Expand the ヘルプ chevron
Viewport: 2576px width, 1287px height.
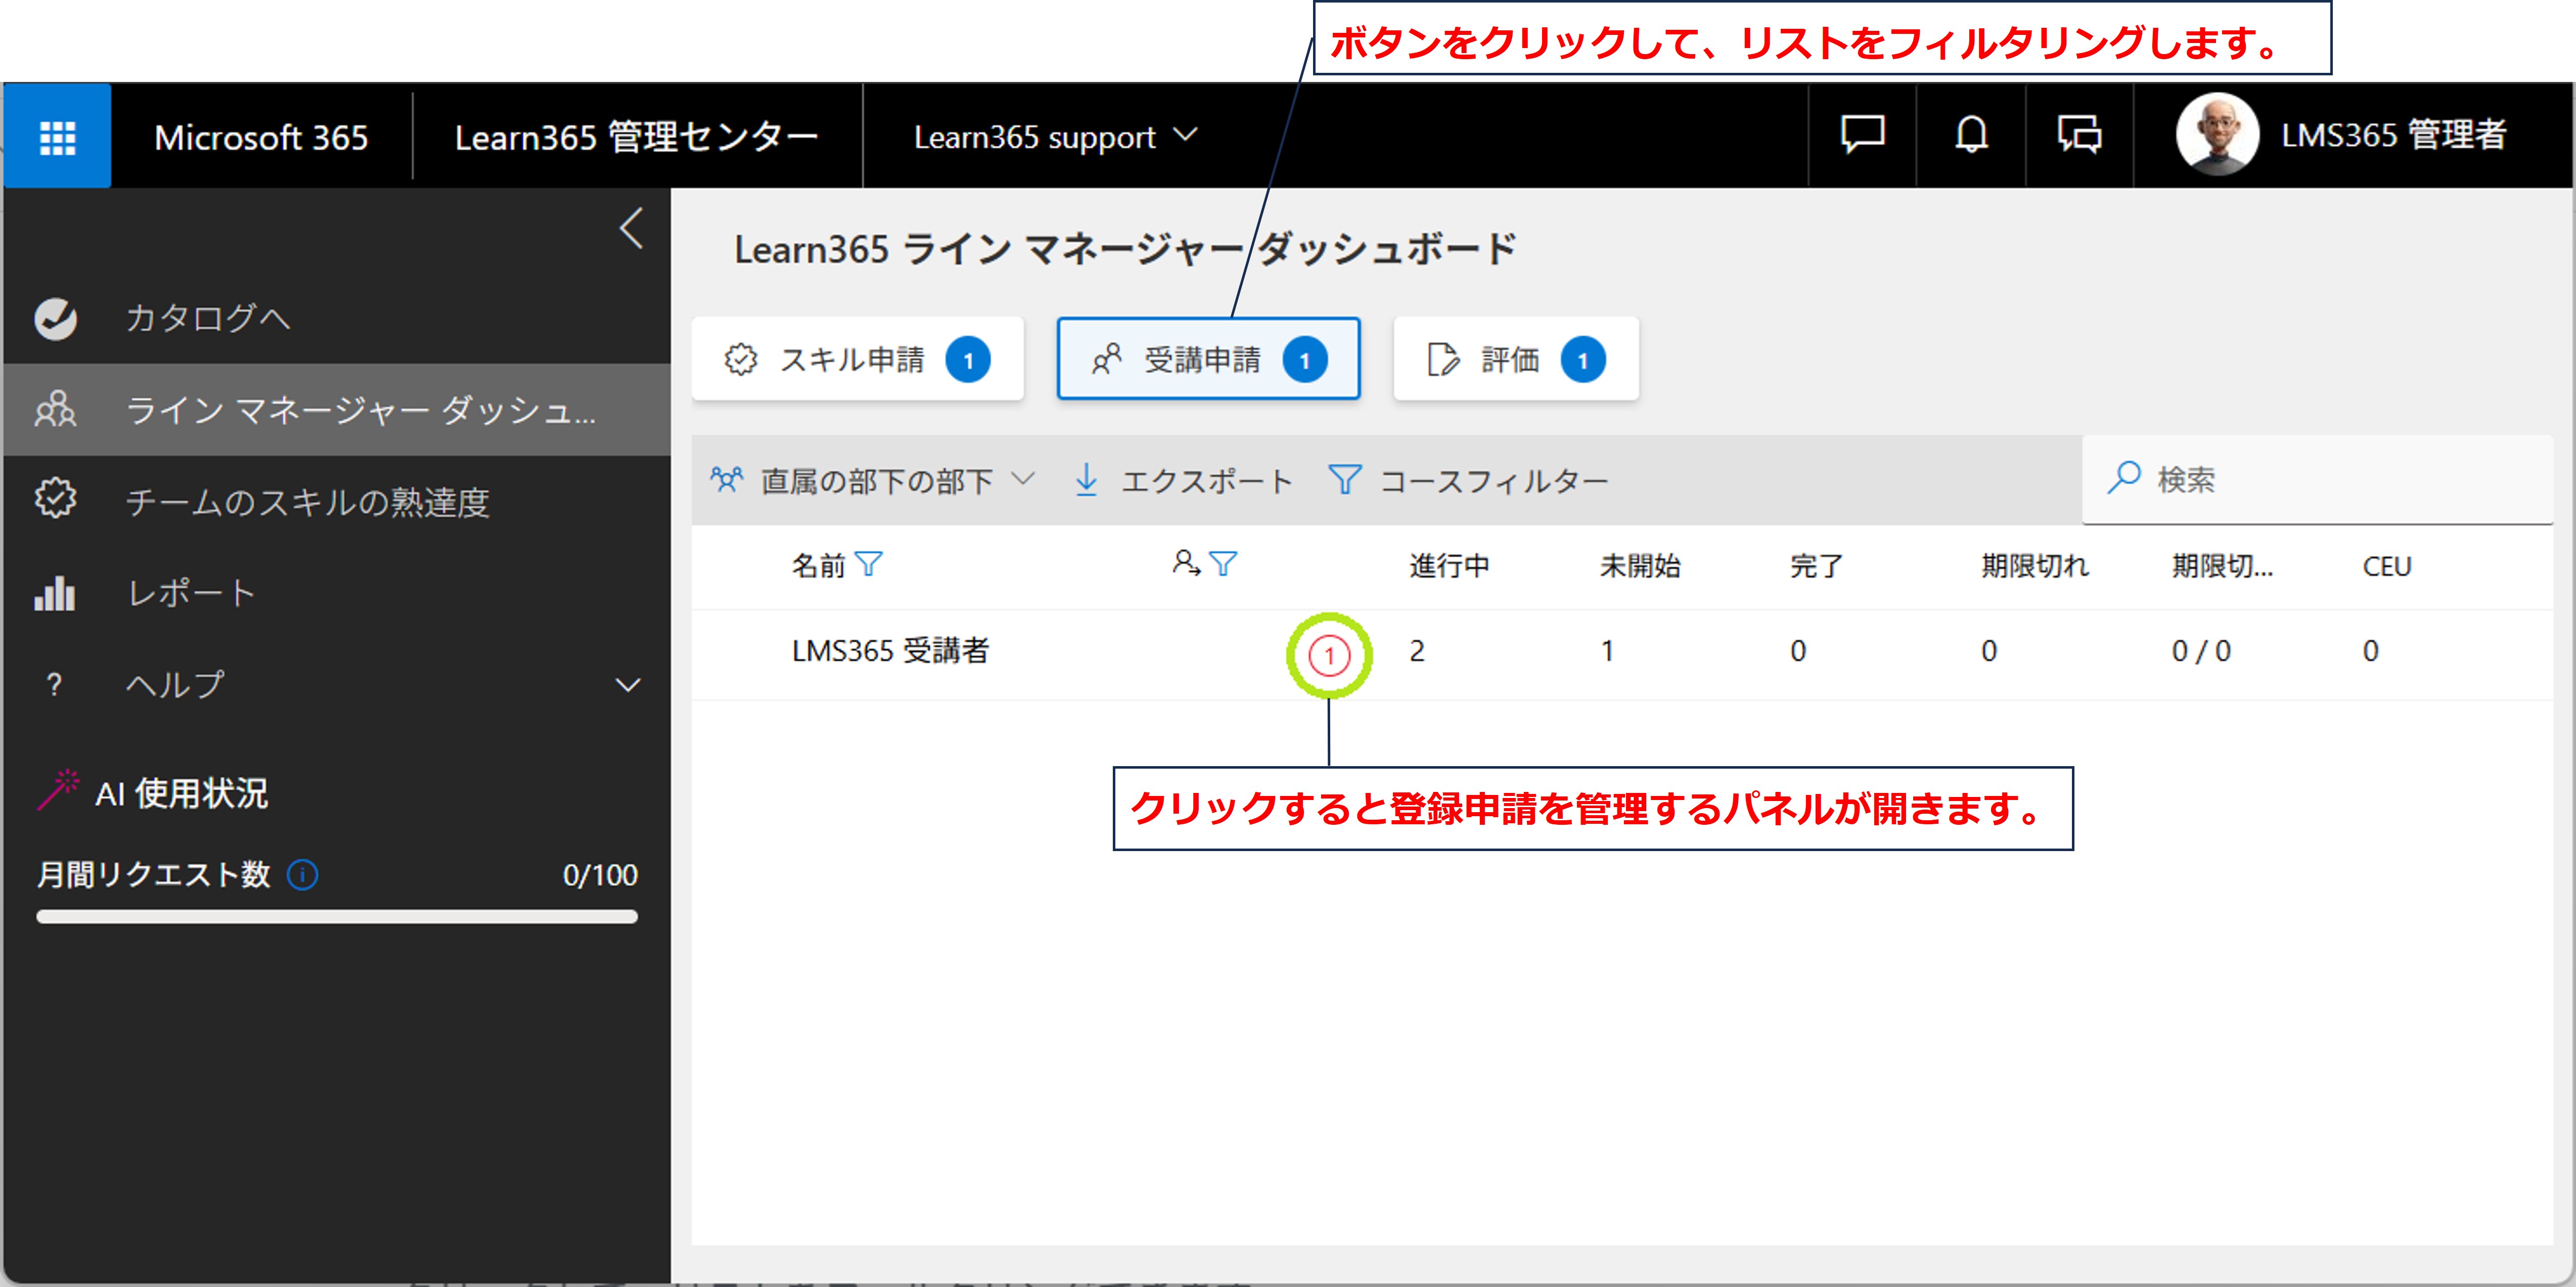(x=627, y=686)
